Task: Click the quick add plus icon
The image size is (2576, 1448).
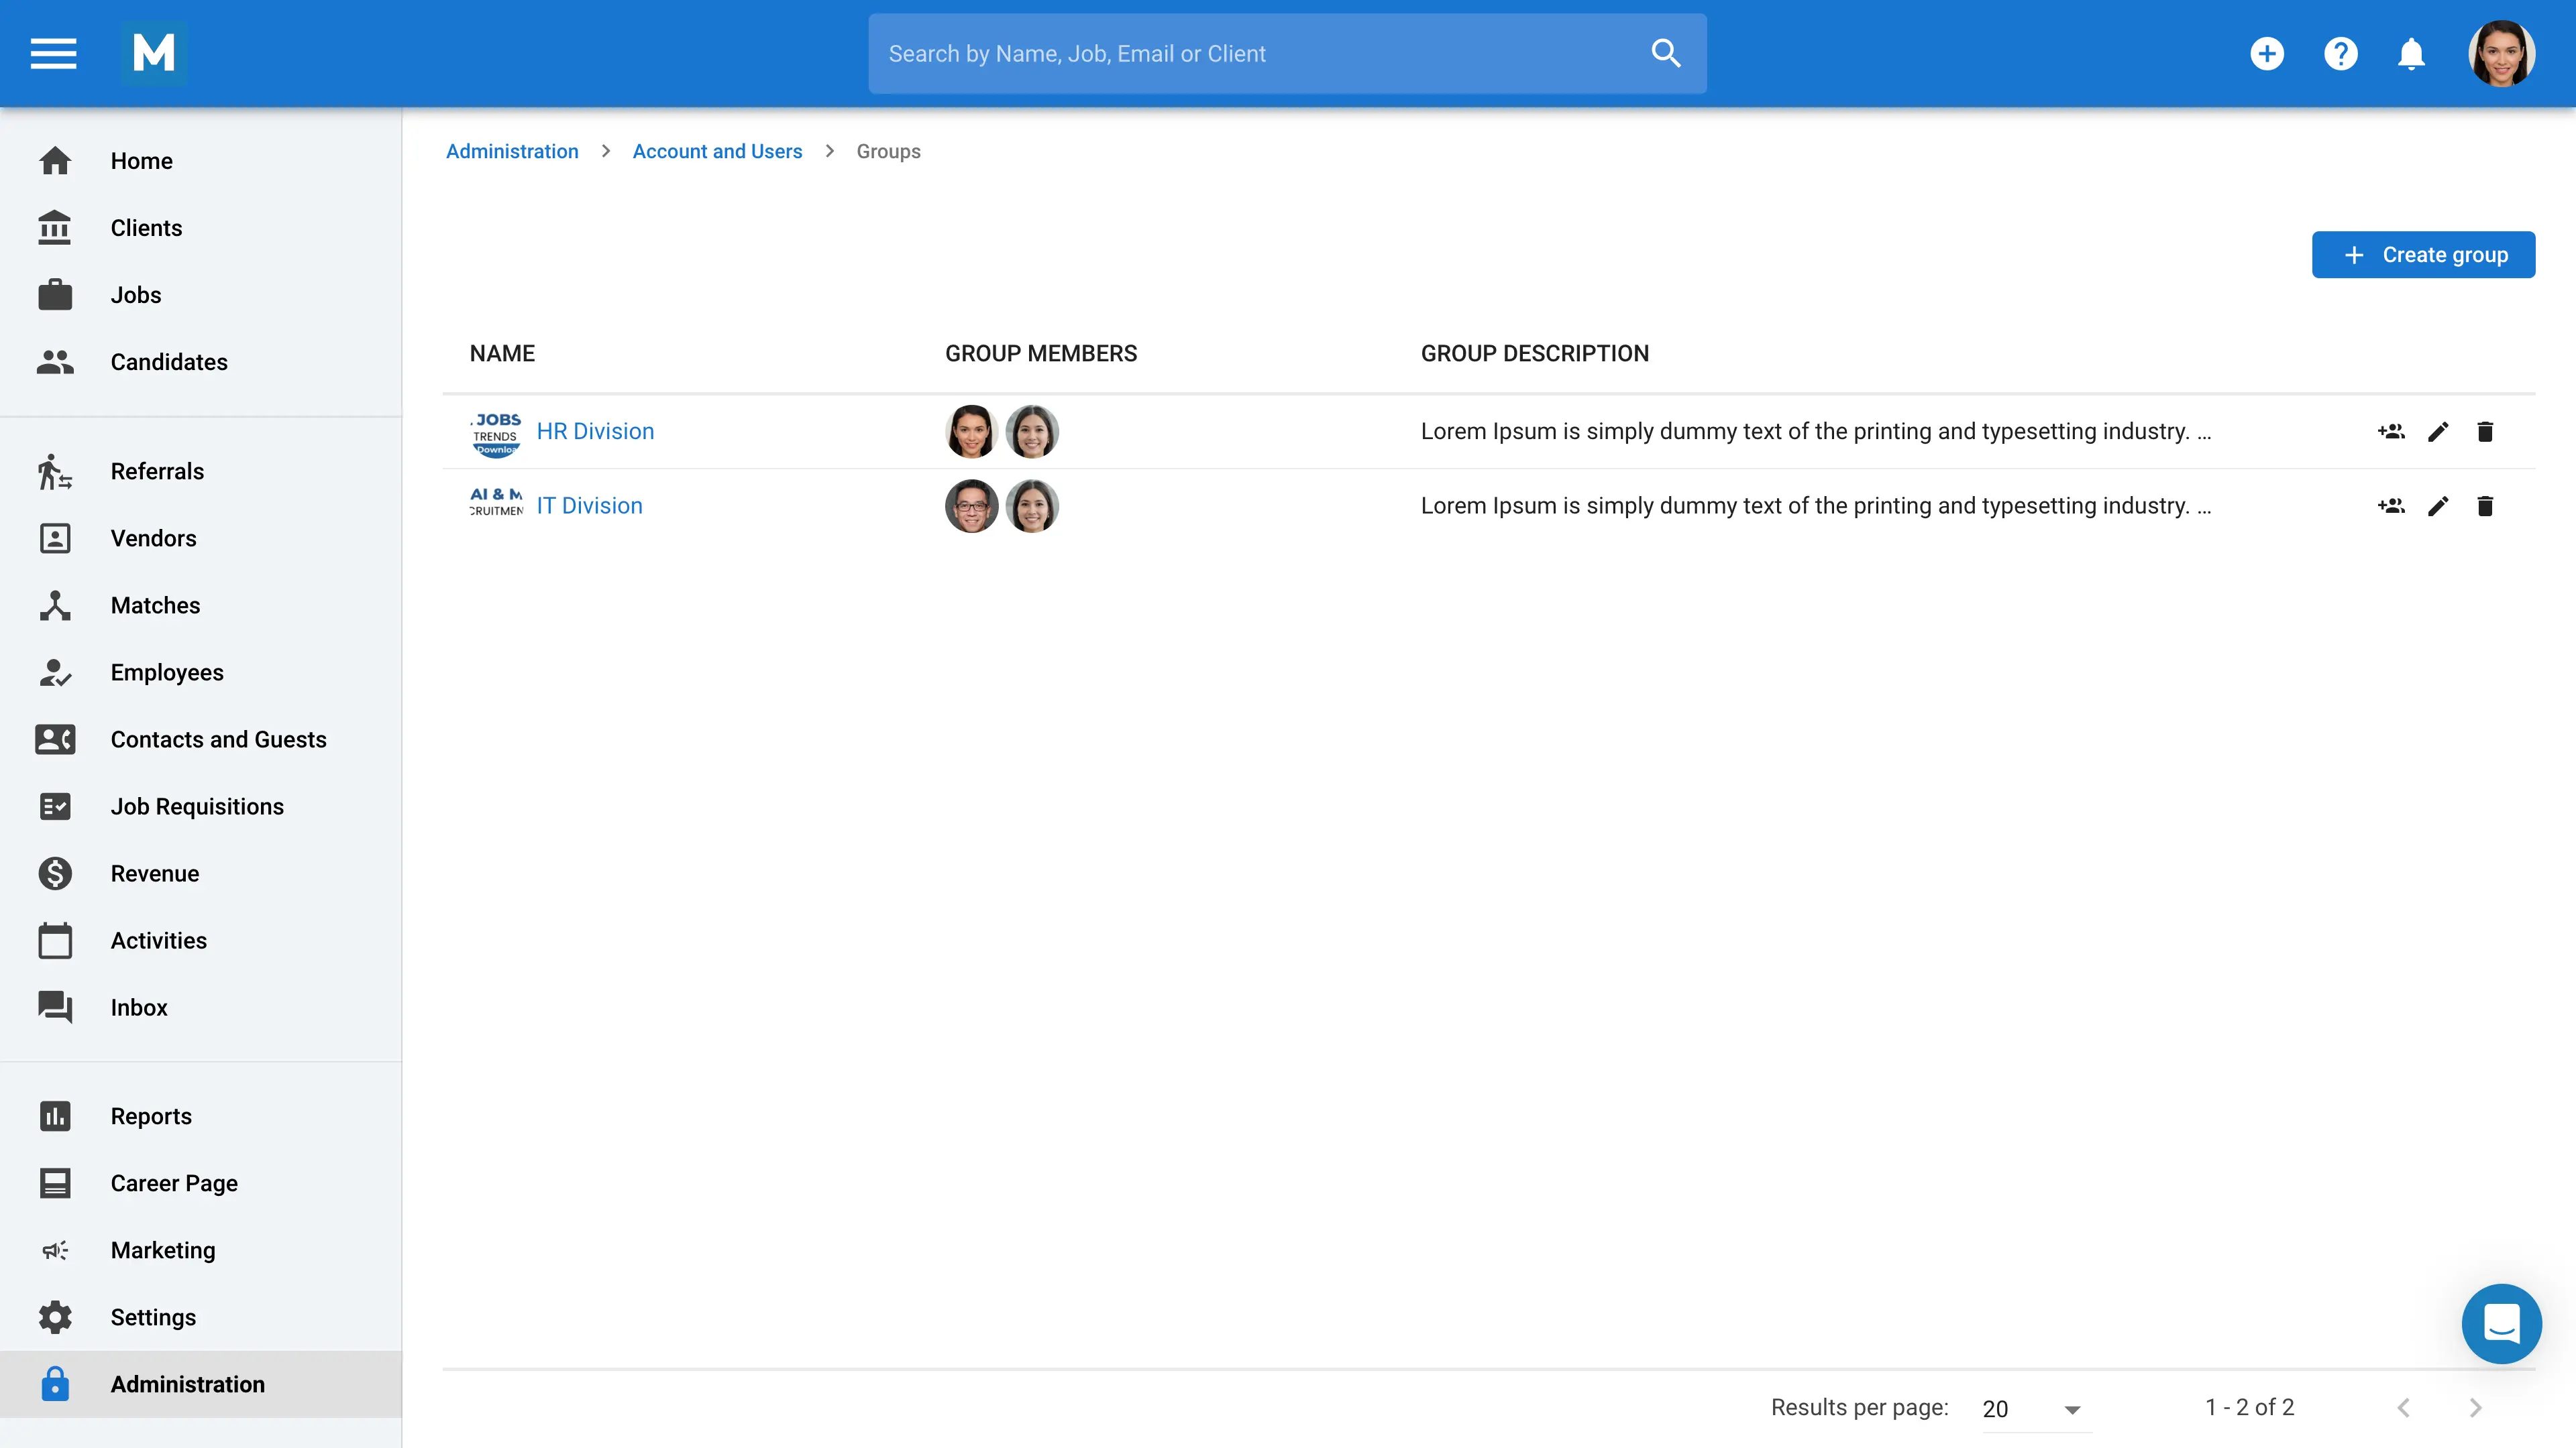Action: pos(2266,53)
